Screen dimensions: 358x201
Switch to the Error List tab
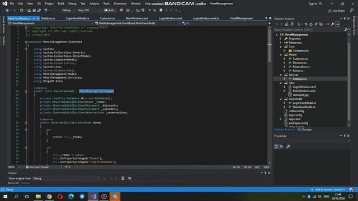click(x=13, y=183)
